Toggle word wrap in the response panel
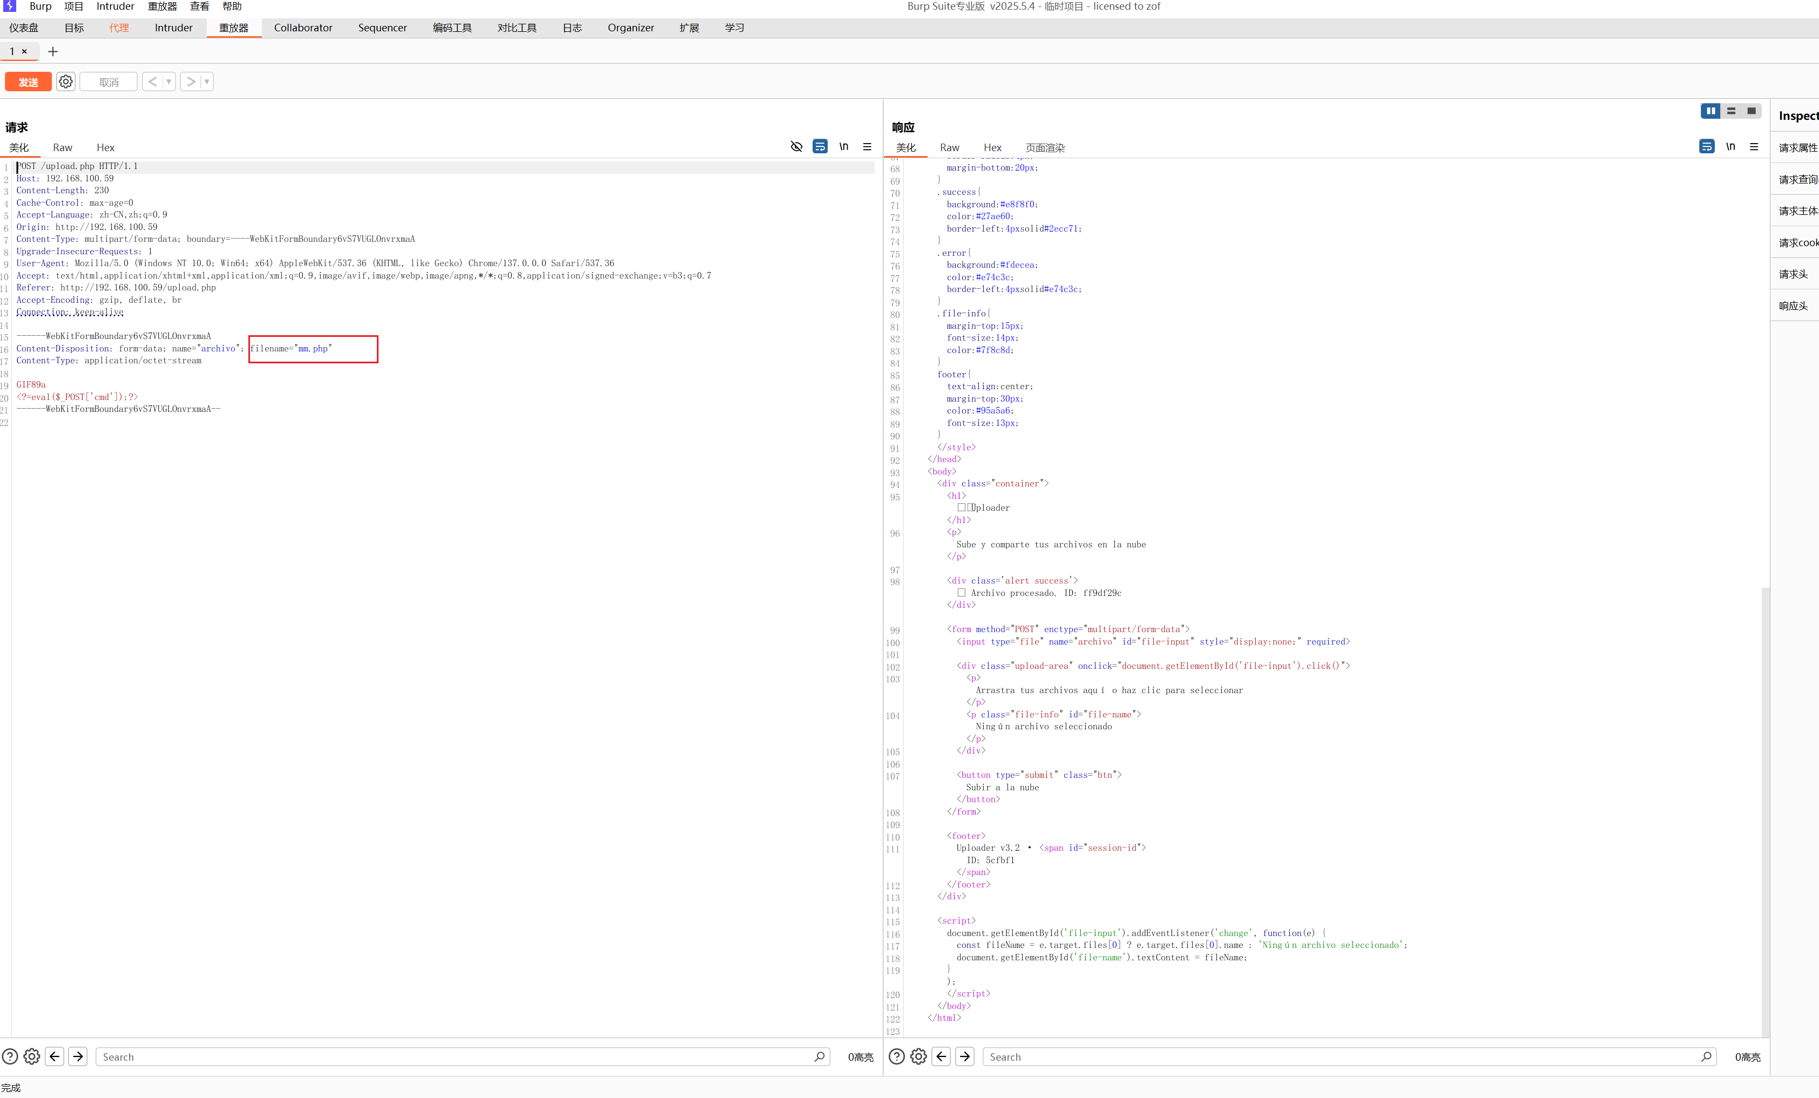1819x1098 pixels. click(1706, 147)
